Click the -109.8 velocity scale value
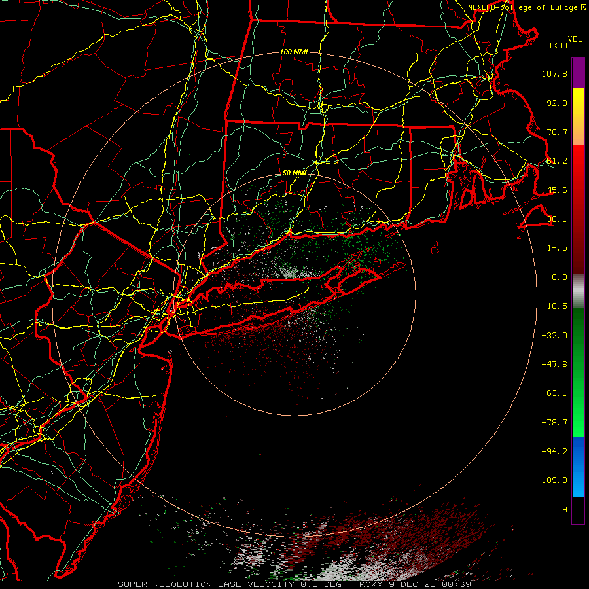This screenshot has height=589, width=589. tap(552, 480)
